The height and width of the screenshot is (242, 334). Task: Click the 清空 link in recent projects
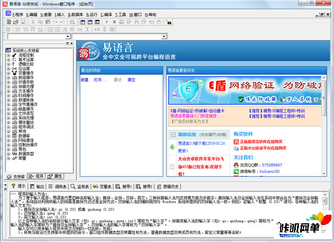pos(131,80)
